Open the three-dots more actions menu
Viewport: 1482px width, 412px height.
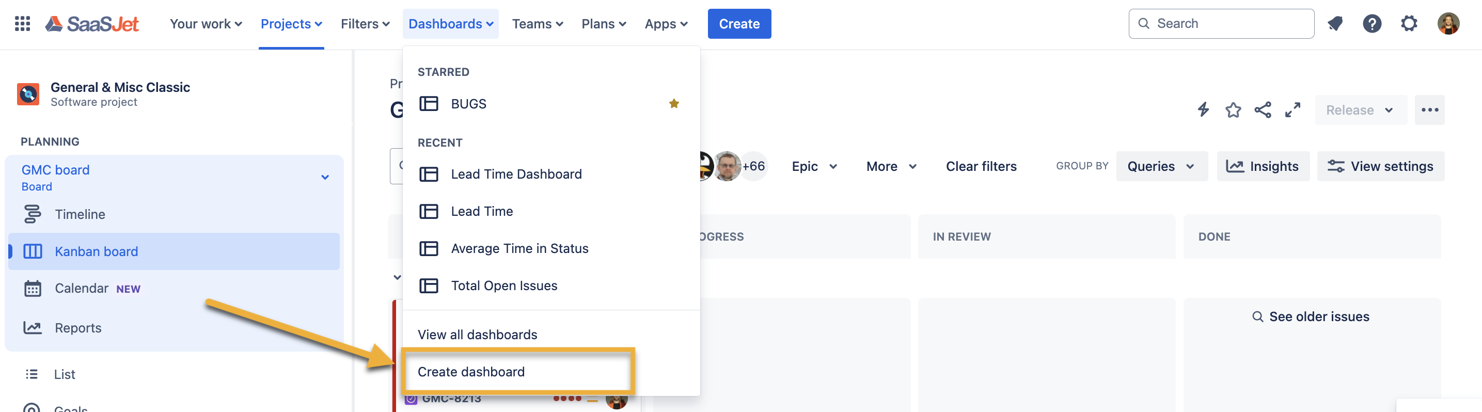1429,110
